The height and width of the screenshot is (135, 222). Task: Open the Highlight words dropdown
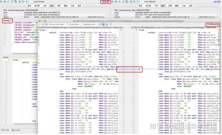point(90,24)
